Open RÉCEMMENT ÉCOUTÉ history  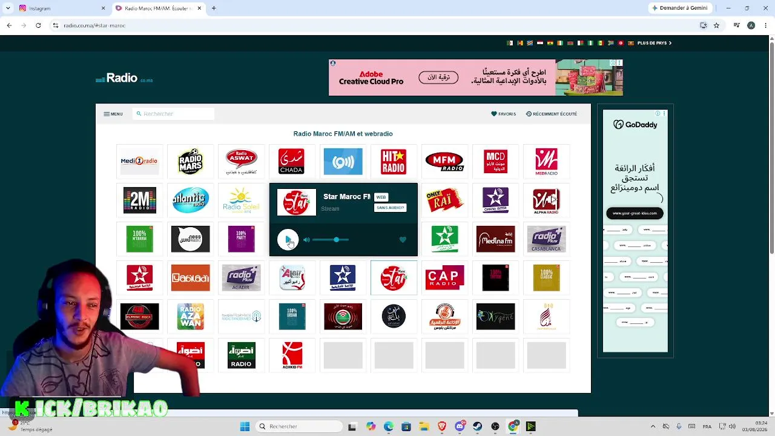pos(552,114)
